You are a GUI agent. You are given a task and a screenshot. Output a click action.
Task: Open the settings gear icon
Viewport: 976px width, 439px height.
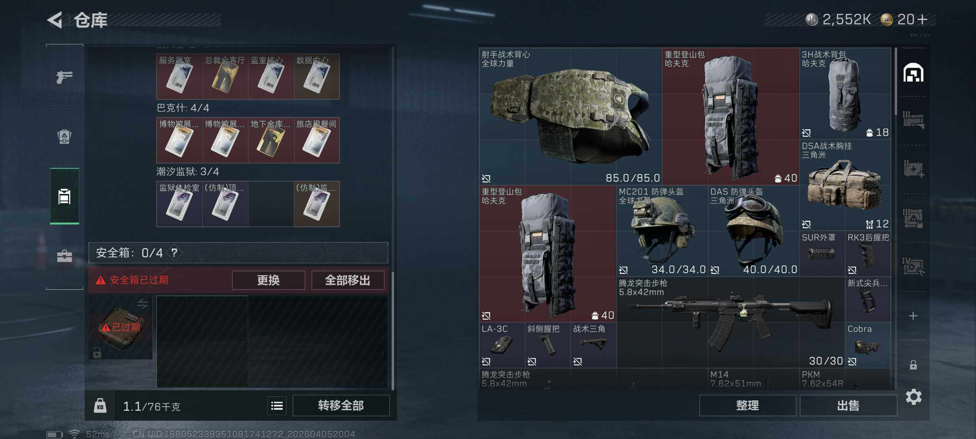[x=913, y=397]
